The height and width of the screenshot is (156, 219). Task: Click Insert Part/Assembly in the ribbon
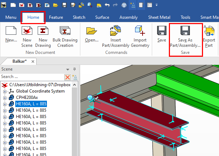(x=116, y=37)
